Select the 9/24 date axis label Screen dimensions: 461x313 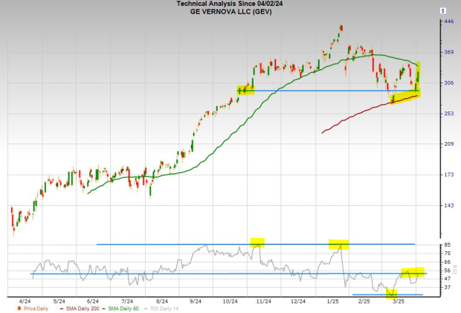(x=197, y=302)
